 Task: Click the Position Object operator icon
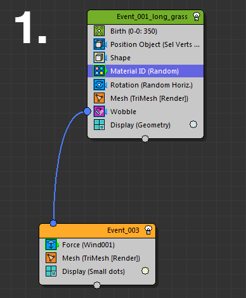coord(99,44)
